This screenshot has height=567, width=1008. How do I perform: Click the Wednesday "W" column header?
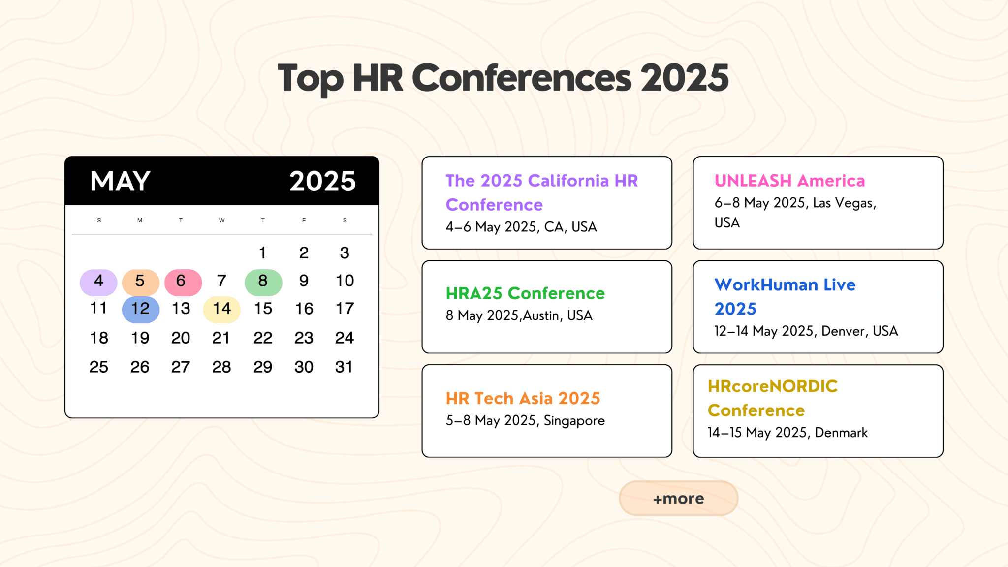click(222, 220)
